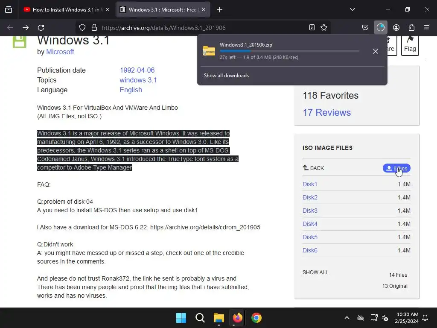This screenshot has height=328, width=437.
Task: Click the 13 Original text
Action: [395, 286]
